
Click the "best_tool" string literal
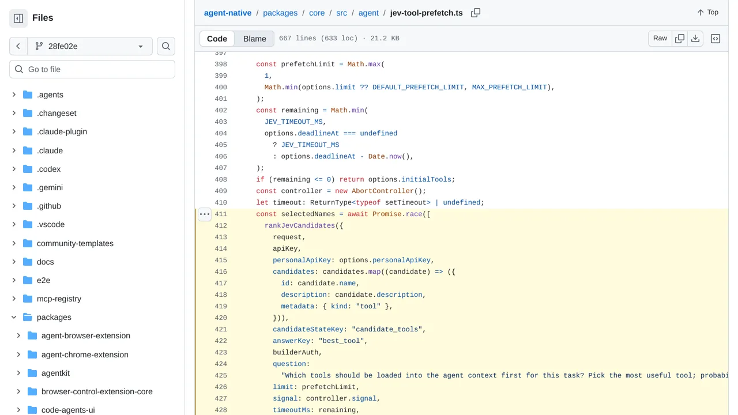[341, 341]
